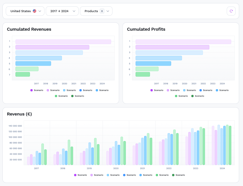Toggle dark blue Scenario legend under Revenus chart
Screen dimensions: 243x186
130,175
